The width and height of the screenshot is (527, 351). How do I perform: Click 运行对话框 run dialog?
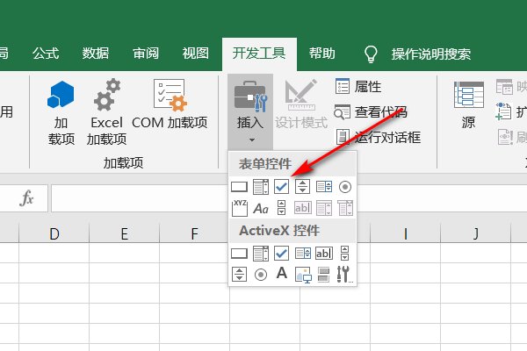coord(378,138)
